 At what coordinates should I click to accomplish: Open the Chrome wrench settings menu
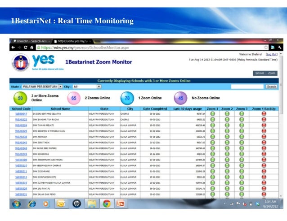tap(279, 48)
